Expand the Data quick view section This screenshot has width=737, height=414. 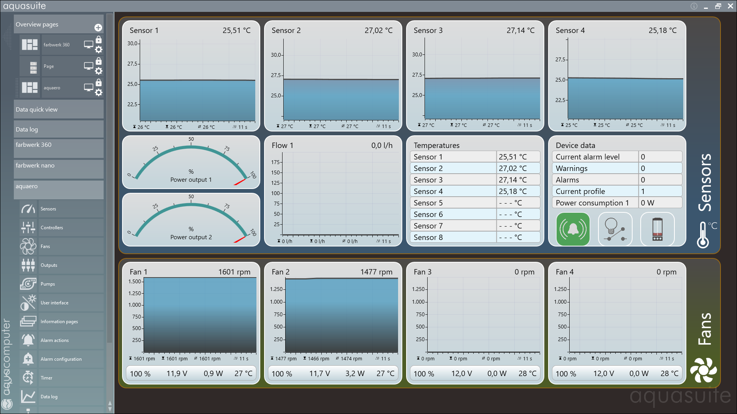59,109
